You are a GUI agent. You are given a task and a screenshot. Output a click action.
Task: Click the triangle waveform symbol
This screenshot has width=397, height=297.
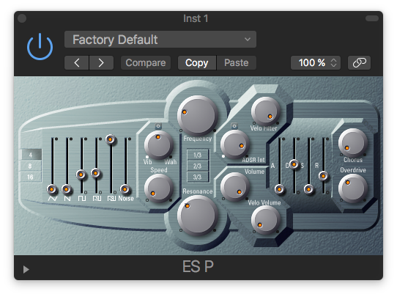[x=53, y=199]
